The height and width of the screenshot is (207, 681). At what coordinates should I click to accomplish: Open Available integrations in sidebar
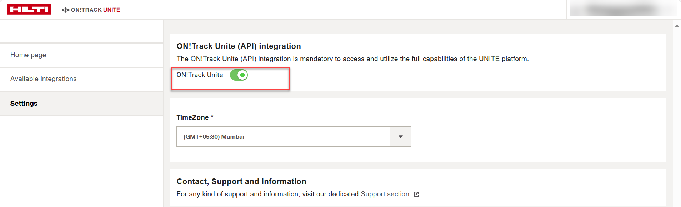44,79
